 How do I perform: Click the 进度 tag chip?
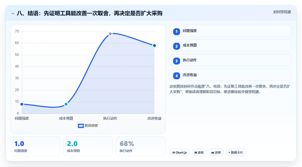(x=216, y=152)
